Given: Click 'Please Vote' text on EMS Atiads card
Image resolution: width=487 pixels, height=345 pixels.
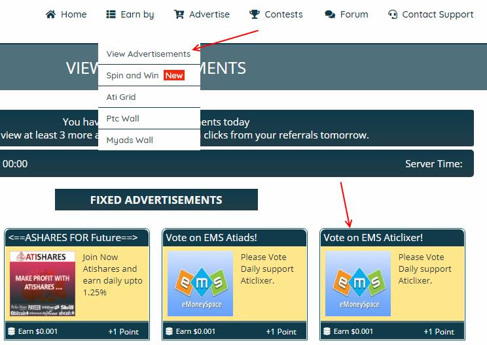Looking at the screenshot, I should tap(267, 269).
